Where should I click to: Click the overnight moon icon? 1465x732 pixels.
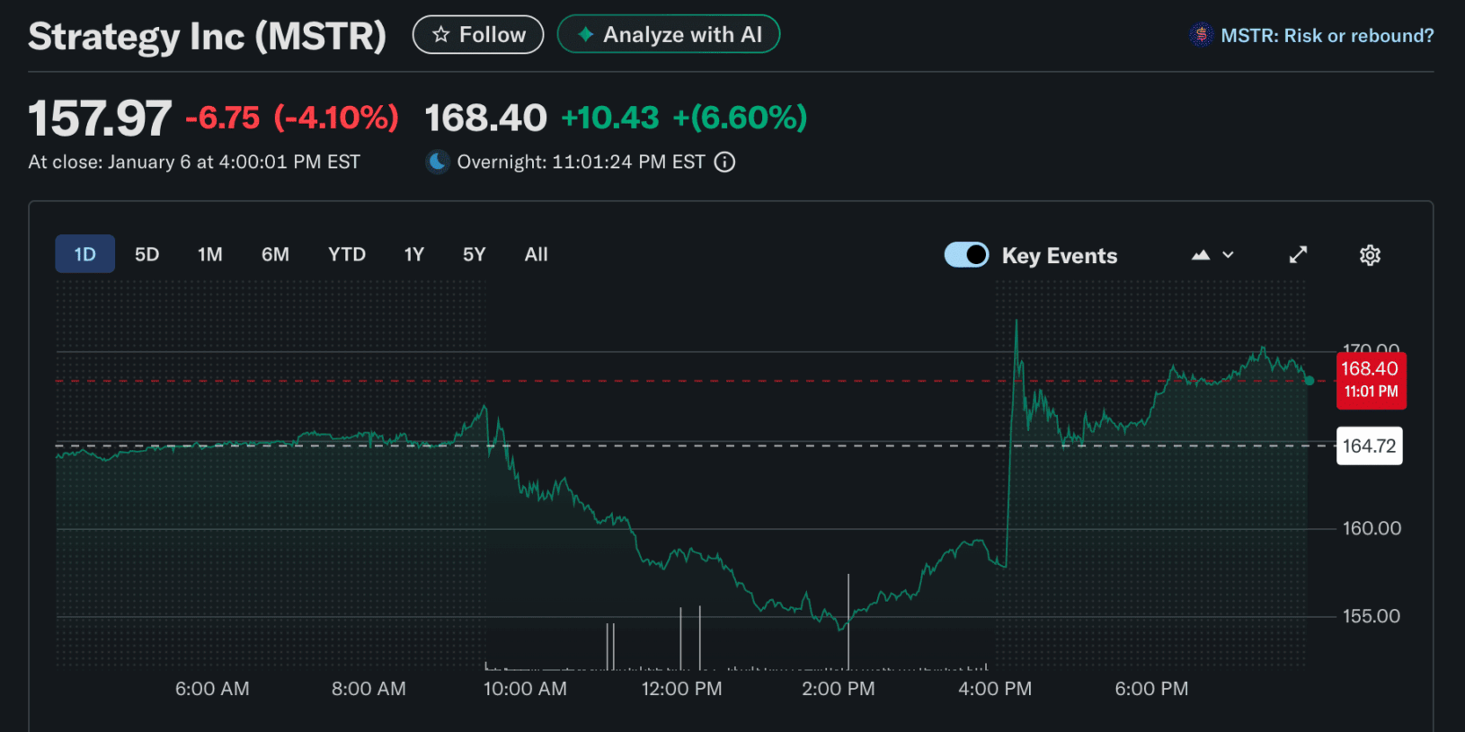(x=438, y=162)
